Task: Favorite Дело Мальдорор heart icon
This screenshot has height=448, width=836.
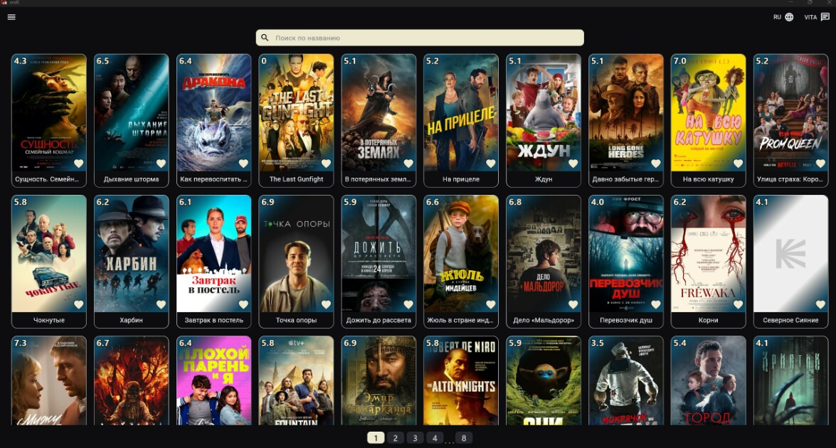Action: tap(573, 304)
